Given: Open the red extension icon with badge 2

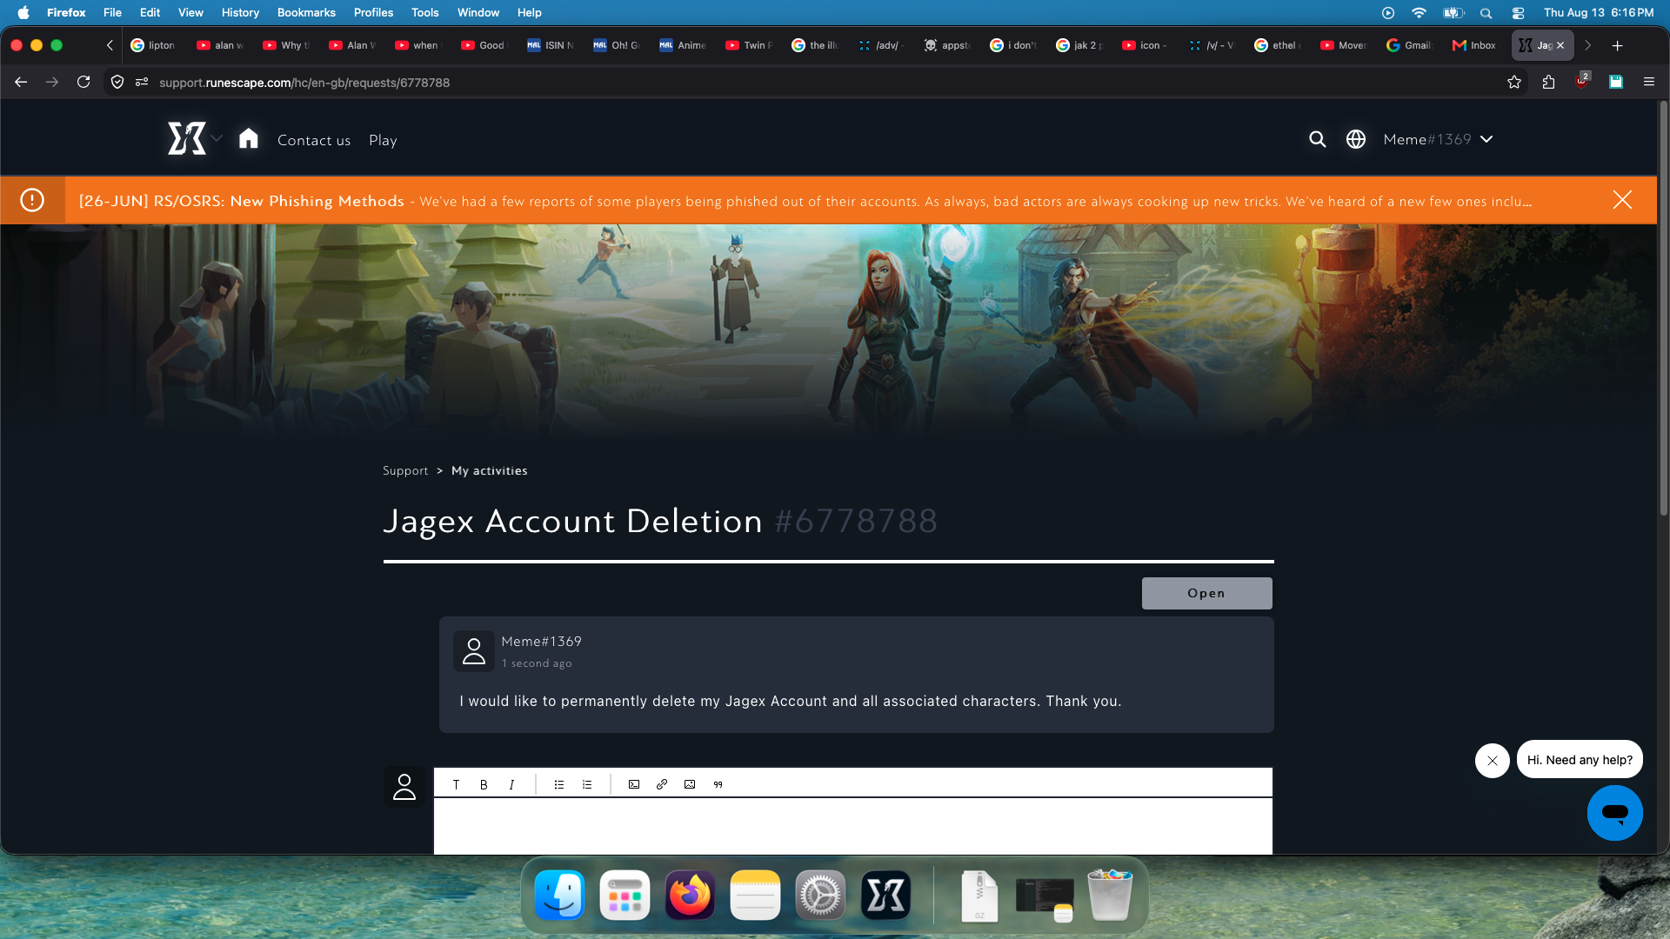Looking at the screenshot, I should click(1582, 81).
